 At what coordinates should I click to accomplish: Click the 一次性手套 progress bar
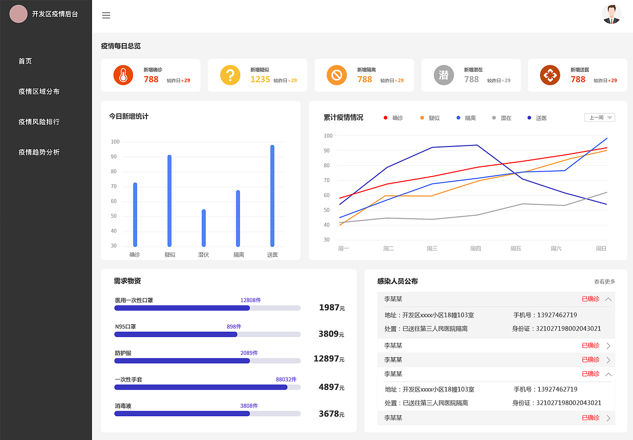point(207,387)
